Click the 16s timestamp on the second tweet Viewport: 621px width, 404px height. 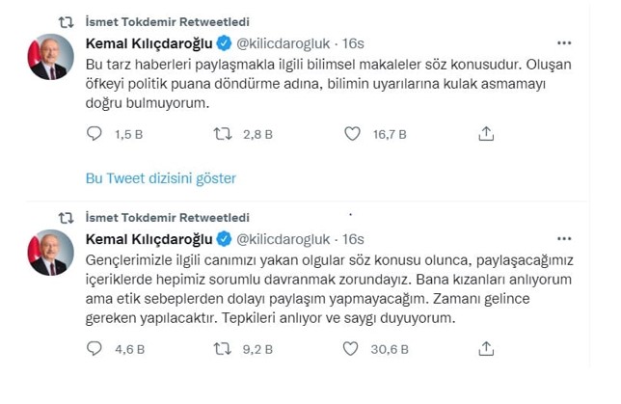[353, 239]
